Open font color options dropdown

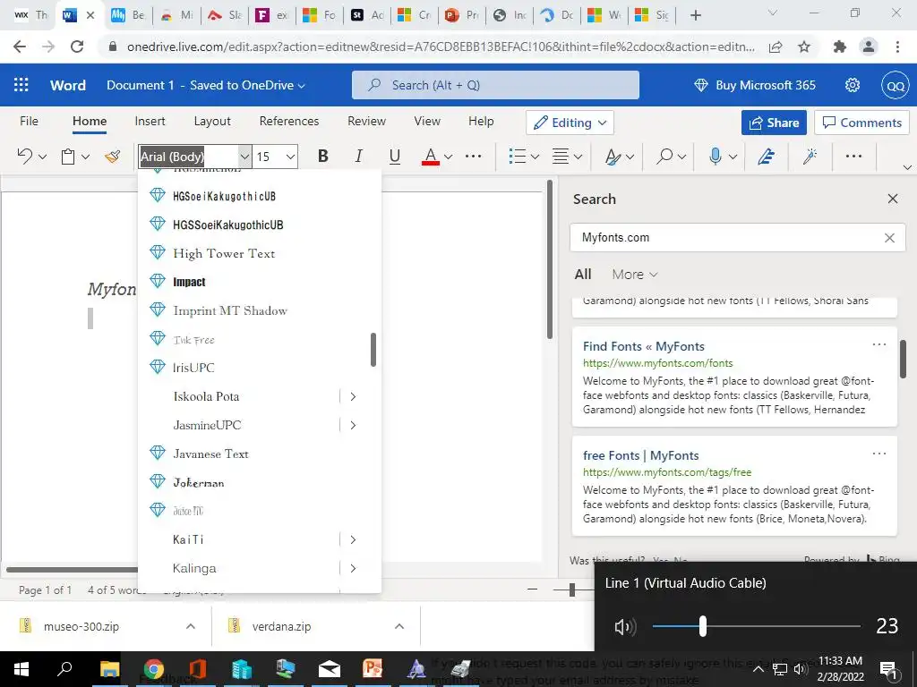click(449, 157)
